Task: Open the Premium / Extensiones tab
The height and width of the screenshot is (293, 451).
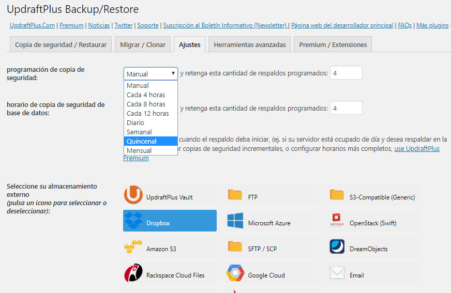Action: 333,44
